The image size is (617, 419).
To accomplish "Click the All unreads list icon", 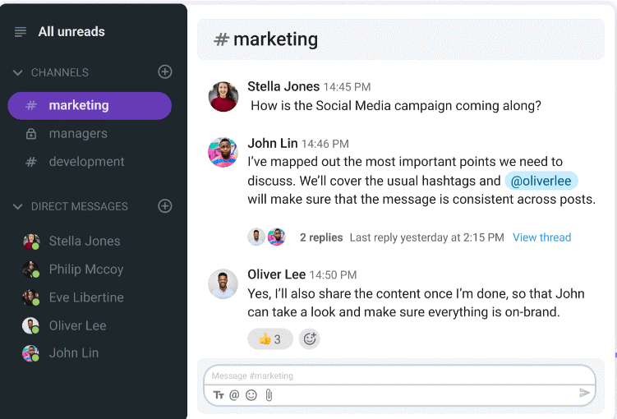I will click(21, 31).
